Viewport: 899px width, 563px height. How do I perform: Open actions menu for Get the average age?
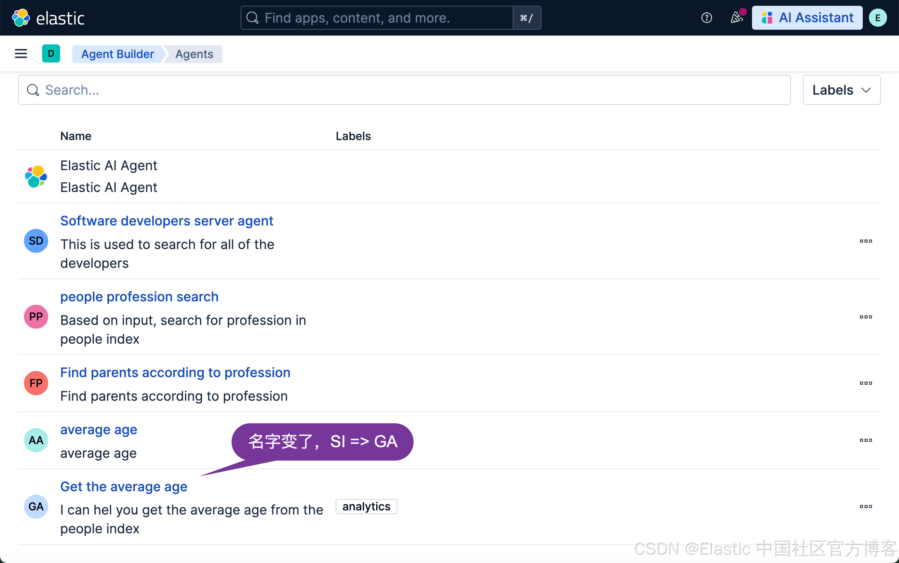coord(866,506)
